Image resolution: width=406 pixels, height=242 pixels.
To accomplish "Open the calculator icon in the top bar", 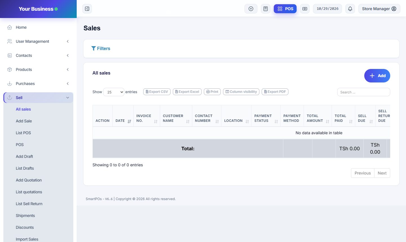I will click(x=266, y=9).
